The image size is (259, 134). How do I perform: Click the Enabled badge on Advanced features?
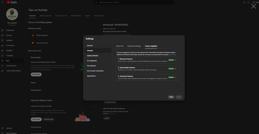(x=171, y=77)
